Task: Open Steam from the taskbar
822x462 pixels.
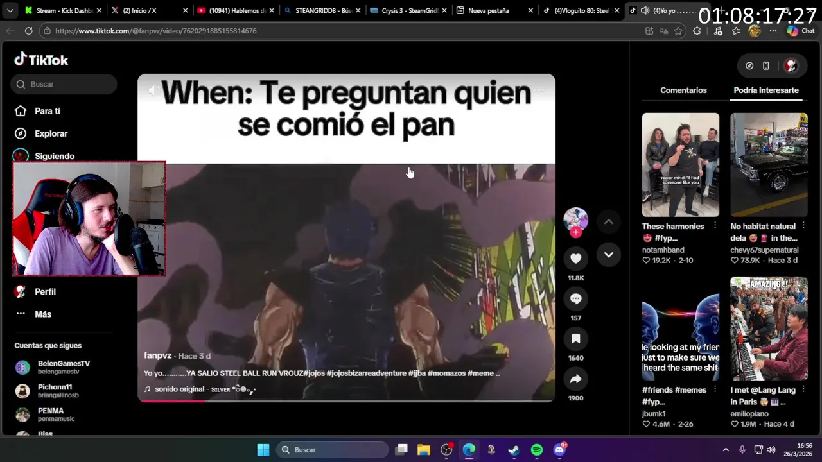Action: (x=514, y=450)
